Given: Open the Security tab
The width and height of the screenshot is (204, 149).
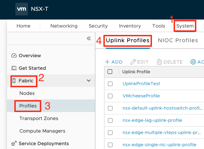Looking at the screenshot, I should [x=98, y=26].
